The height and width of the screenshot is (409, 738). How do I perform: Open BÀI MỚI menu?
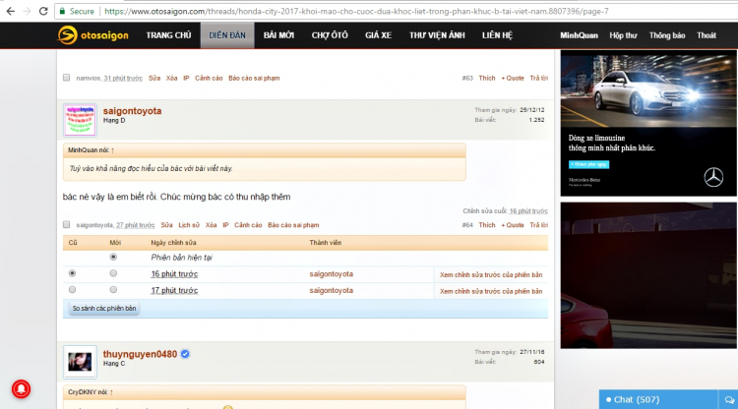pyautogui.click(x=278, y=35)
